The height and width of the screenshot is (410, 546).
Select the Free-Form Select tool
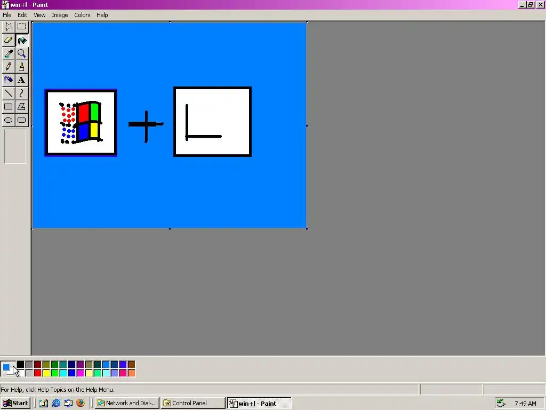point(9,27)
